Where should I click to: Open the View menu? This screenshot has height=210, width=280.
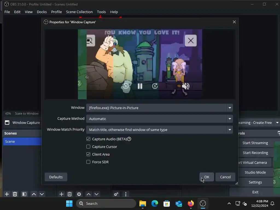tap(28, 12)
